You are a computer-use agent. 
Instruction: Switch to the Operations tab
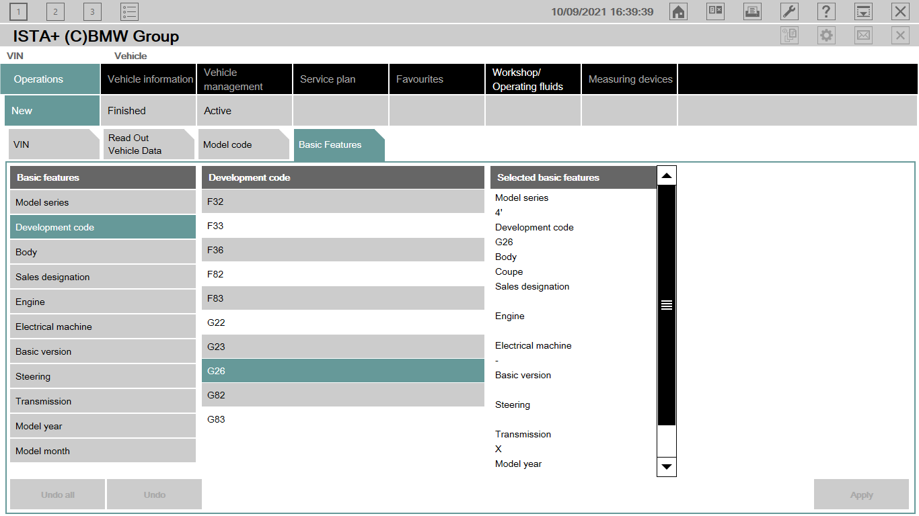50,79
